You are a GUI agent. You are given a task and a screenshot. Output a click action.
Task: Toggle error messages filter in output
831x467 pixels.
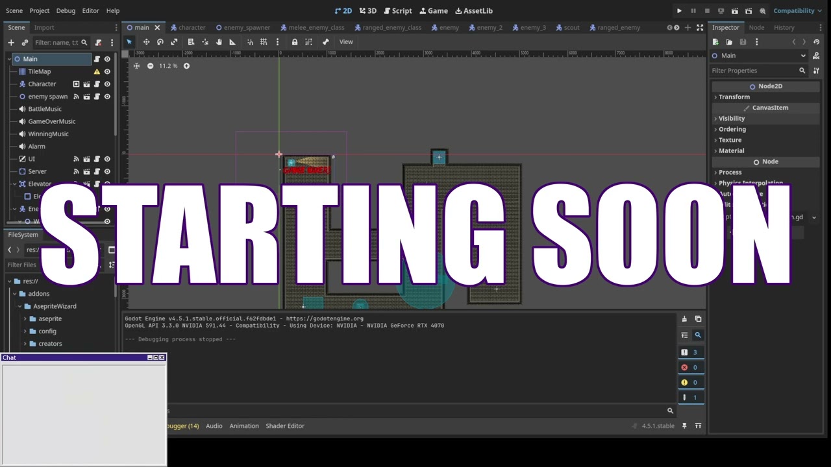691,368
